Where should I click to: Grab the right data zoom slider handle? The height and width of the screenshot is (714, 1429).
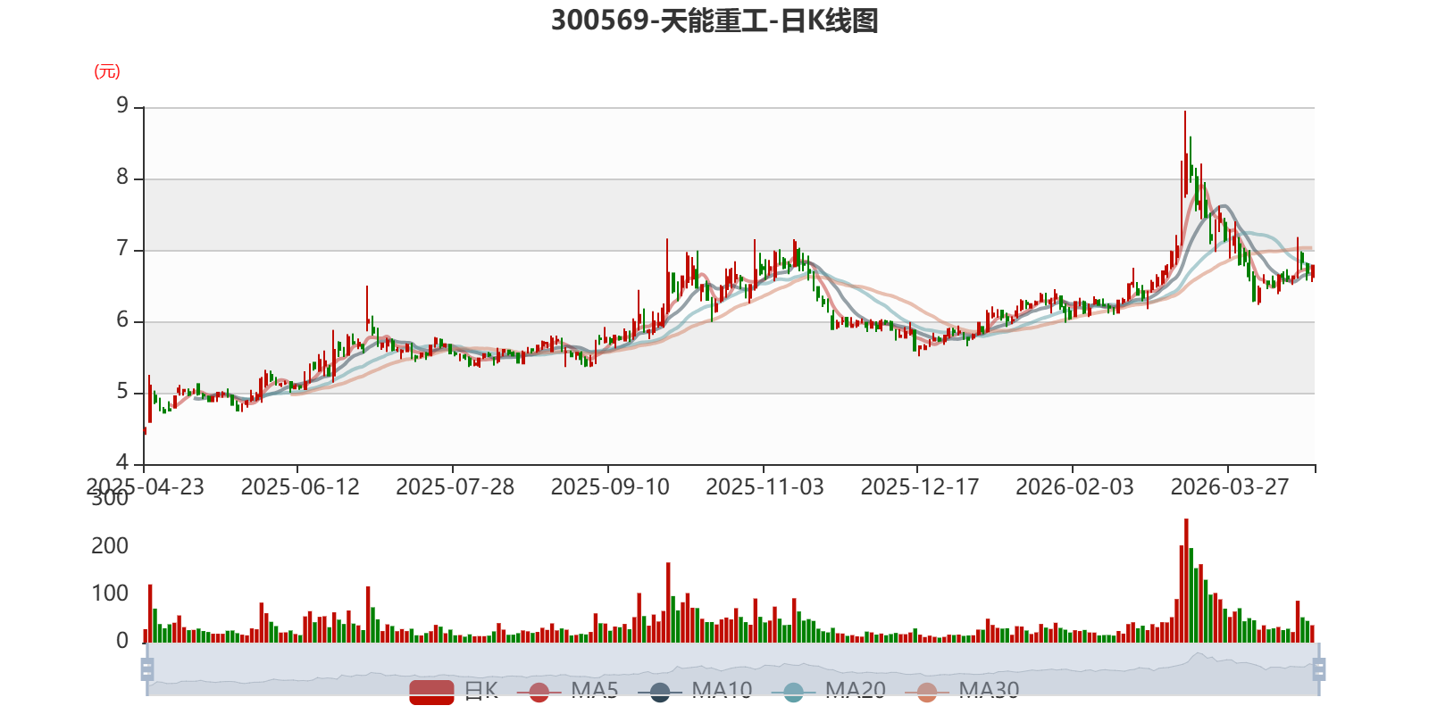pyautogui.click(x=1319, y=669)
